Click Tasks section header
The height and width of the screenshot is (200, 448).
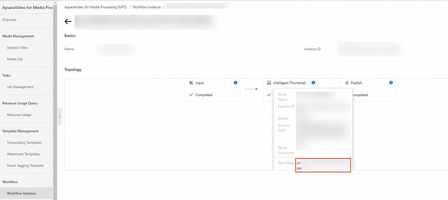(x=6, y=75)
